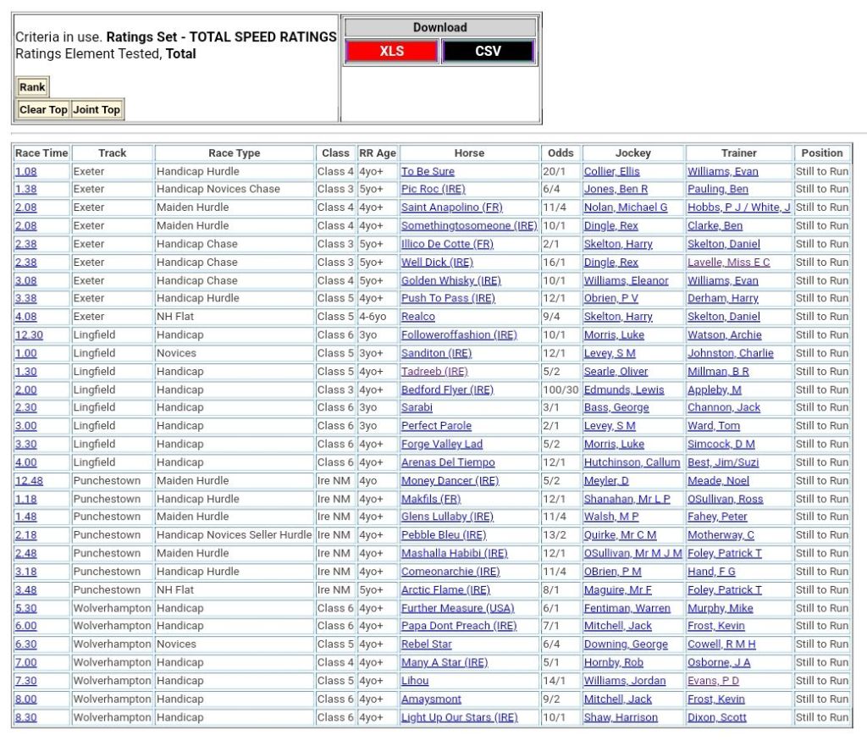The image size is (867, 741).
Task: Open the Wolverhampton 8.30 race time link
Action: [x=26, y=717]
